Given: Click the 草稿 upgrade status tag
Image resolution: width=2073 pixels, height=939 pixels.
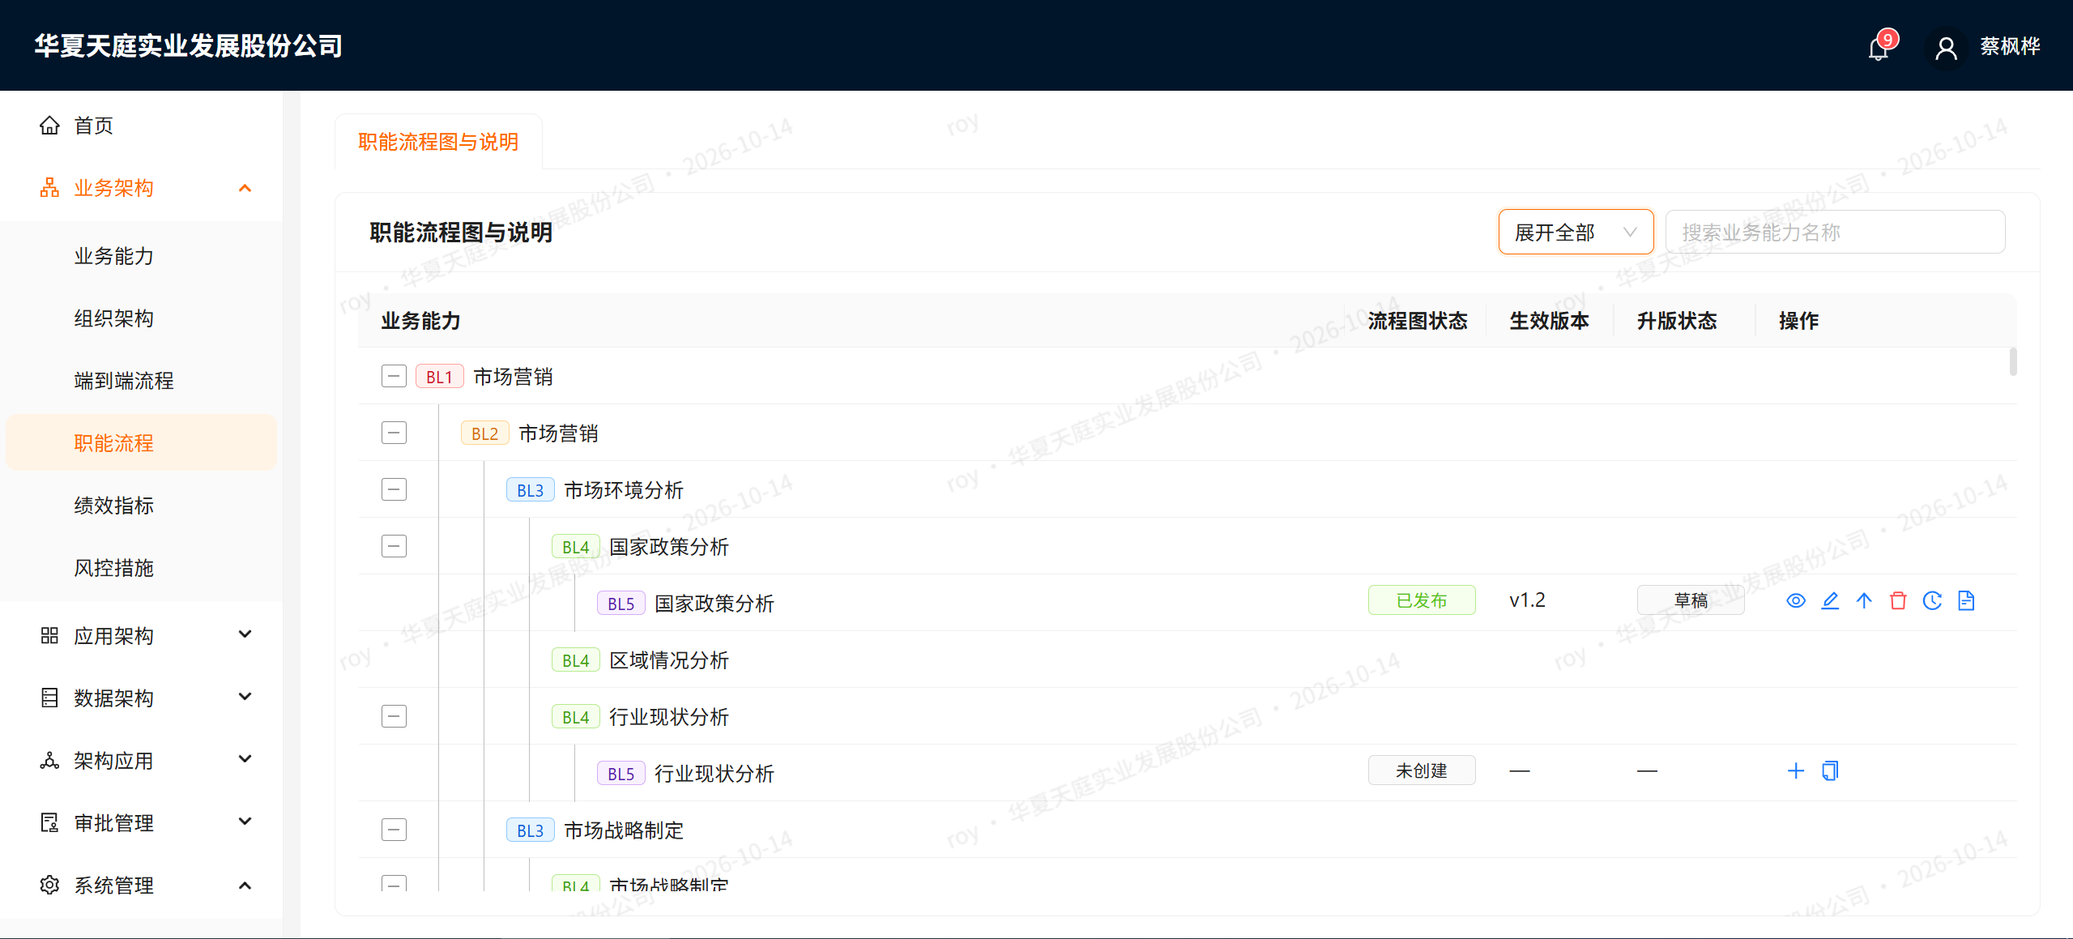Looking at the screenshot, I should [x=1691, y=600].
